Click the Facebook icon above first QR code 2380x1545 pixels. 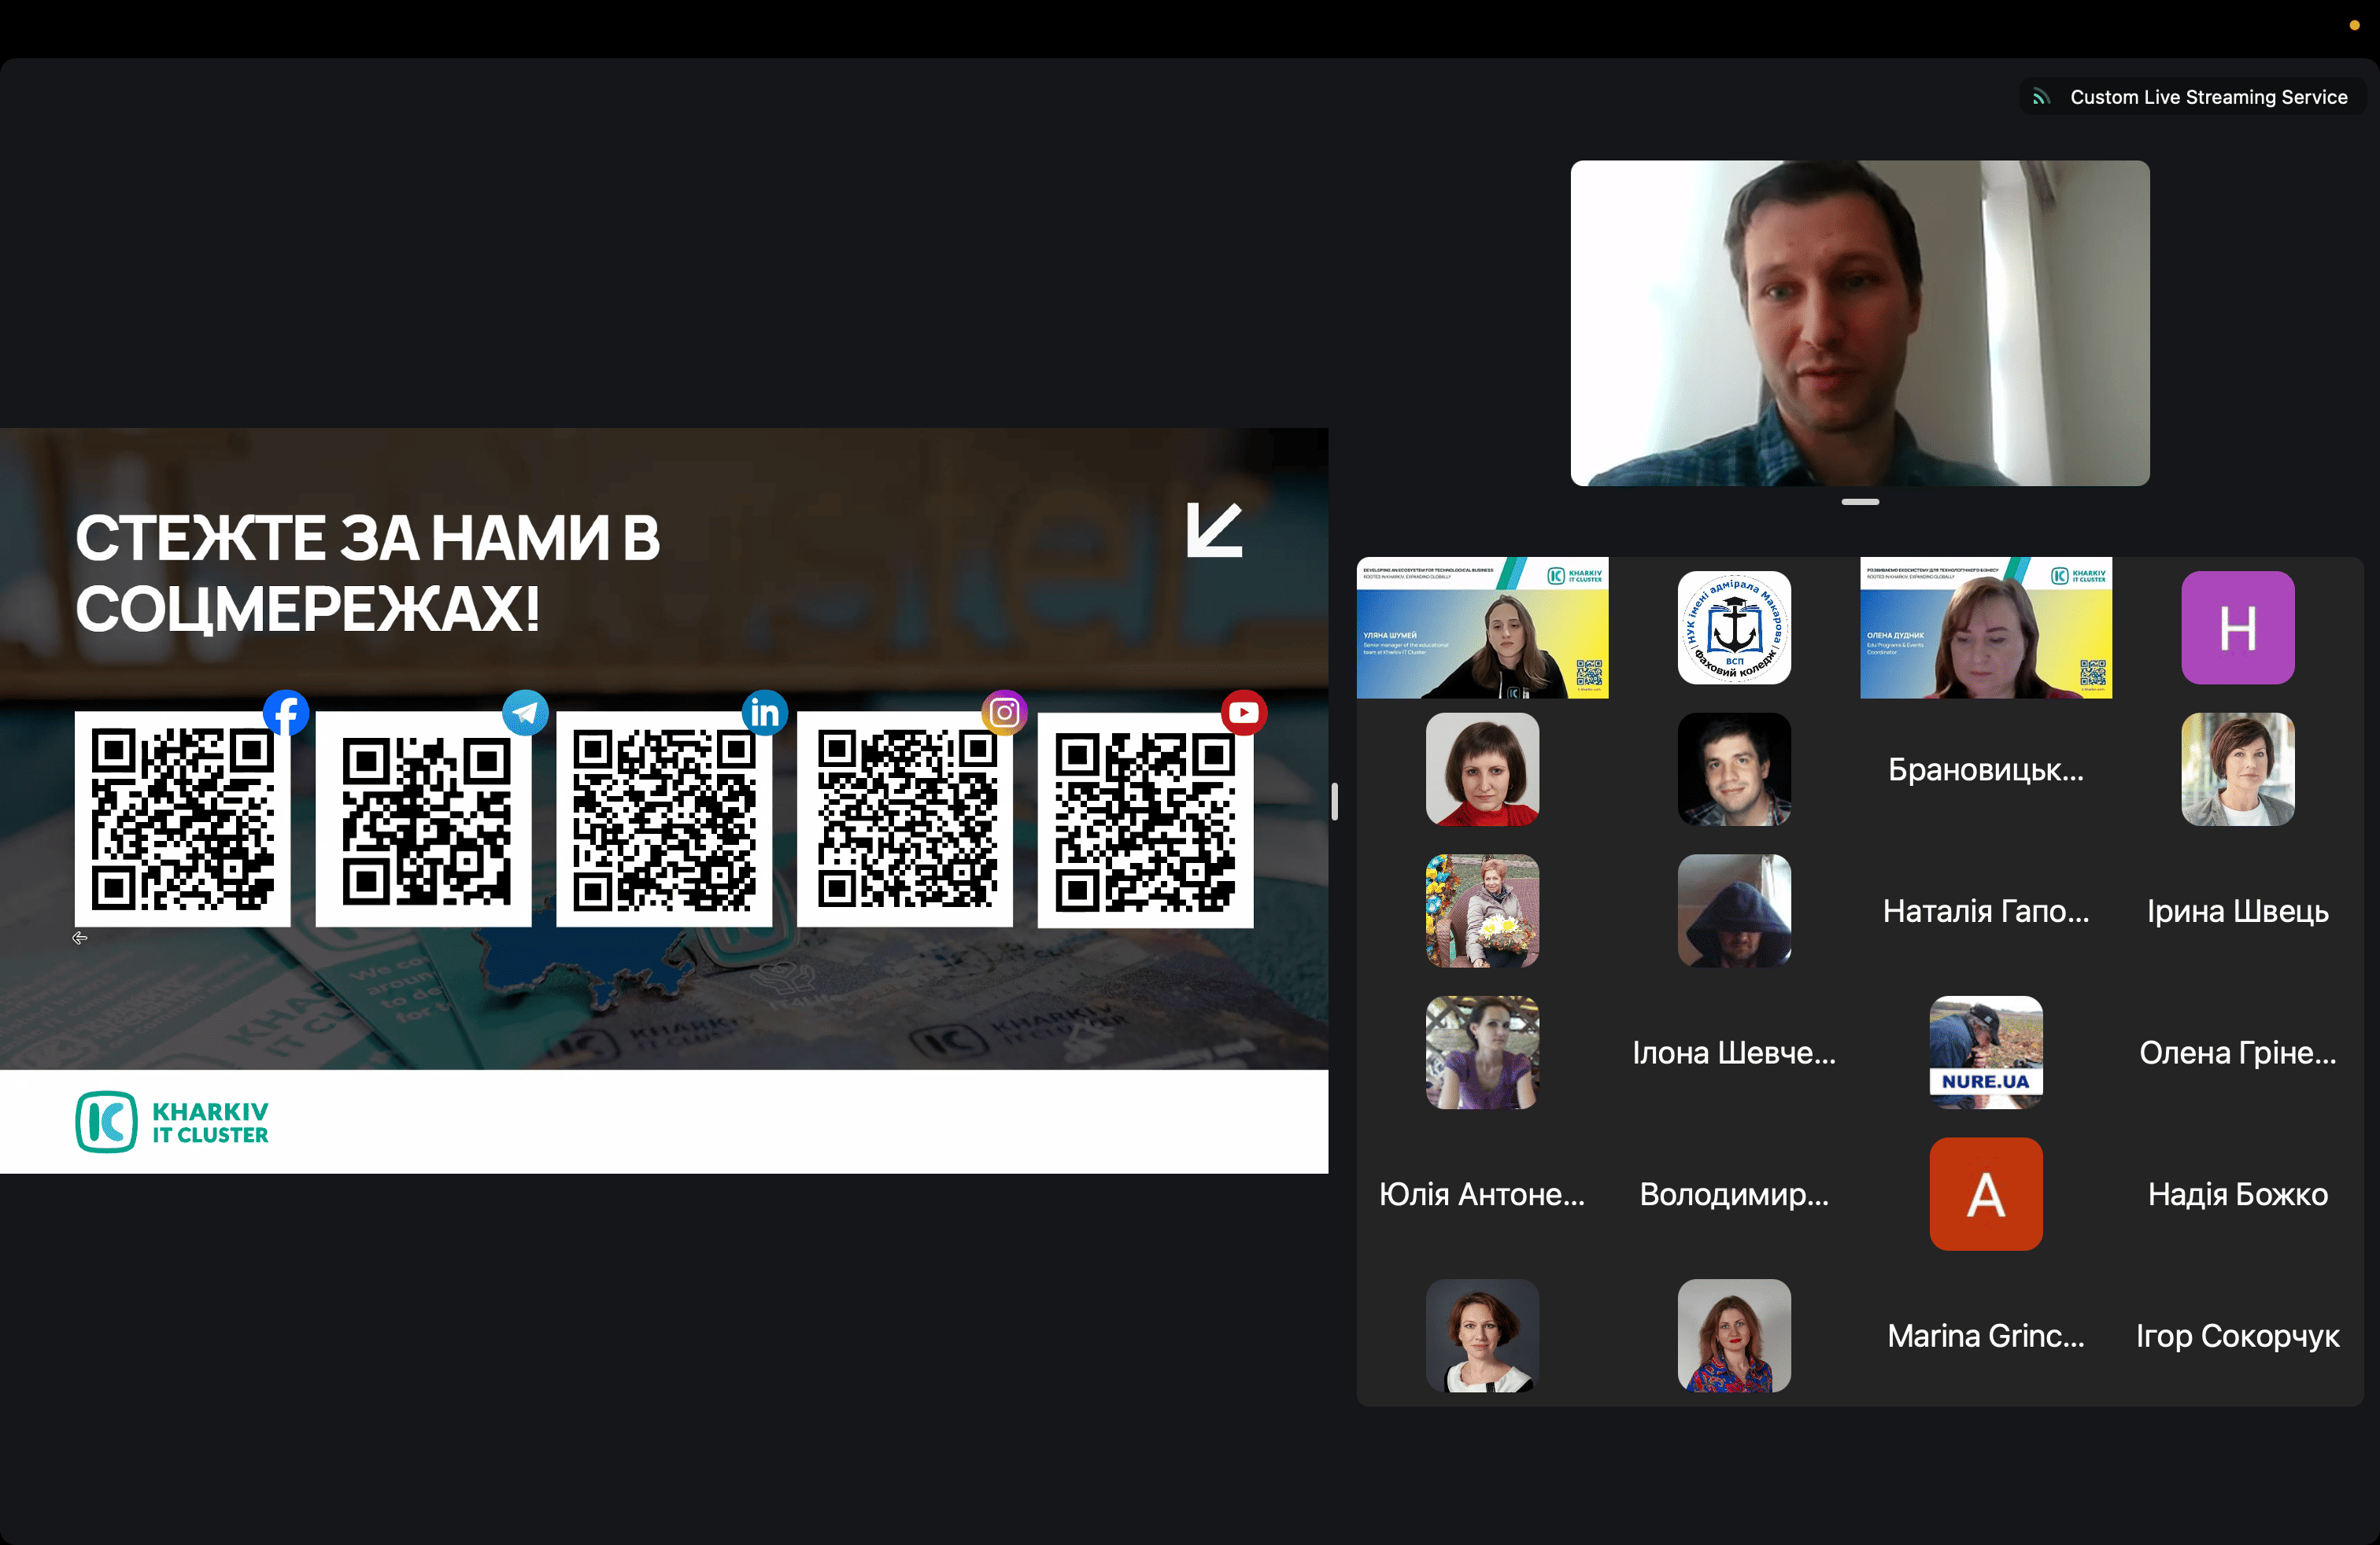click(x=286, y=713)
